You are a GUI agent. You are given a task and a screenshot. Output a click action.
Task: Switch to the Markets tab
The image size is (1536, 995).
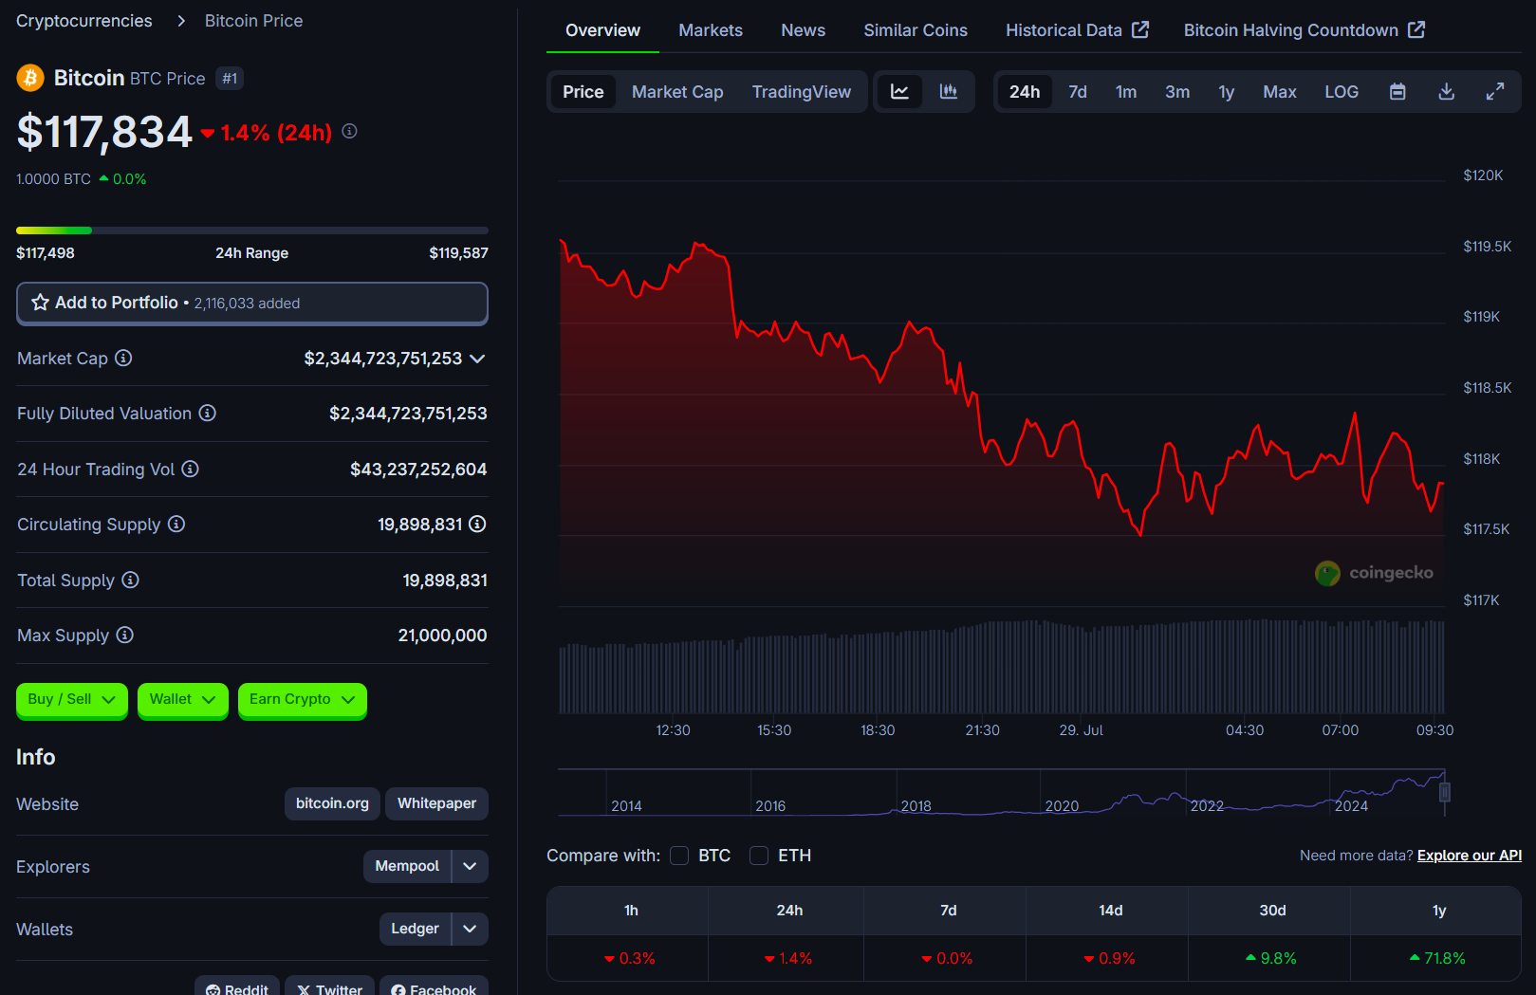click(711, 30)
